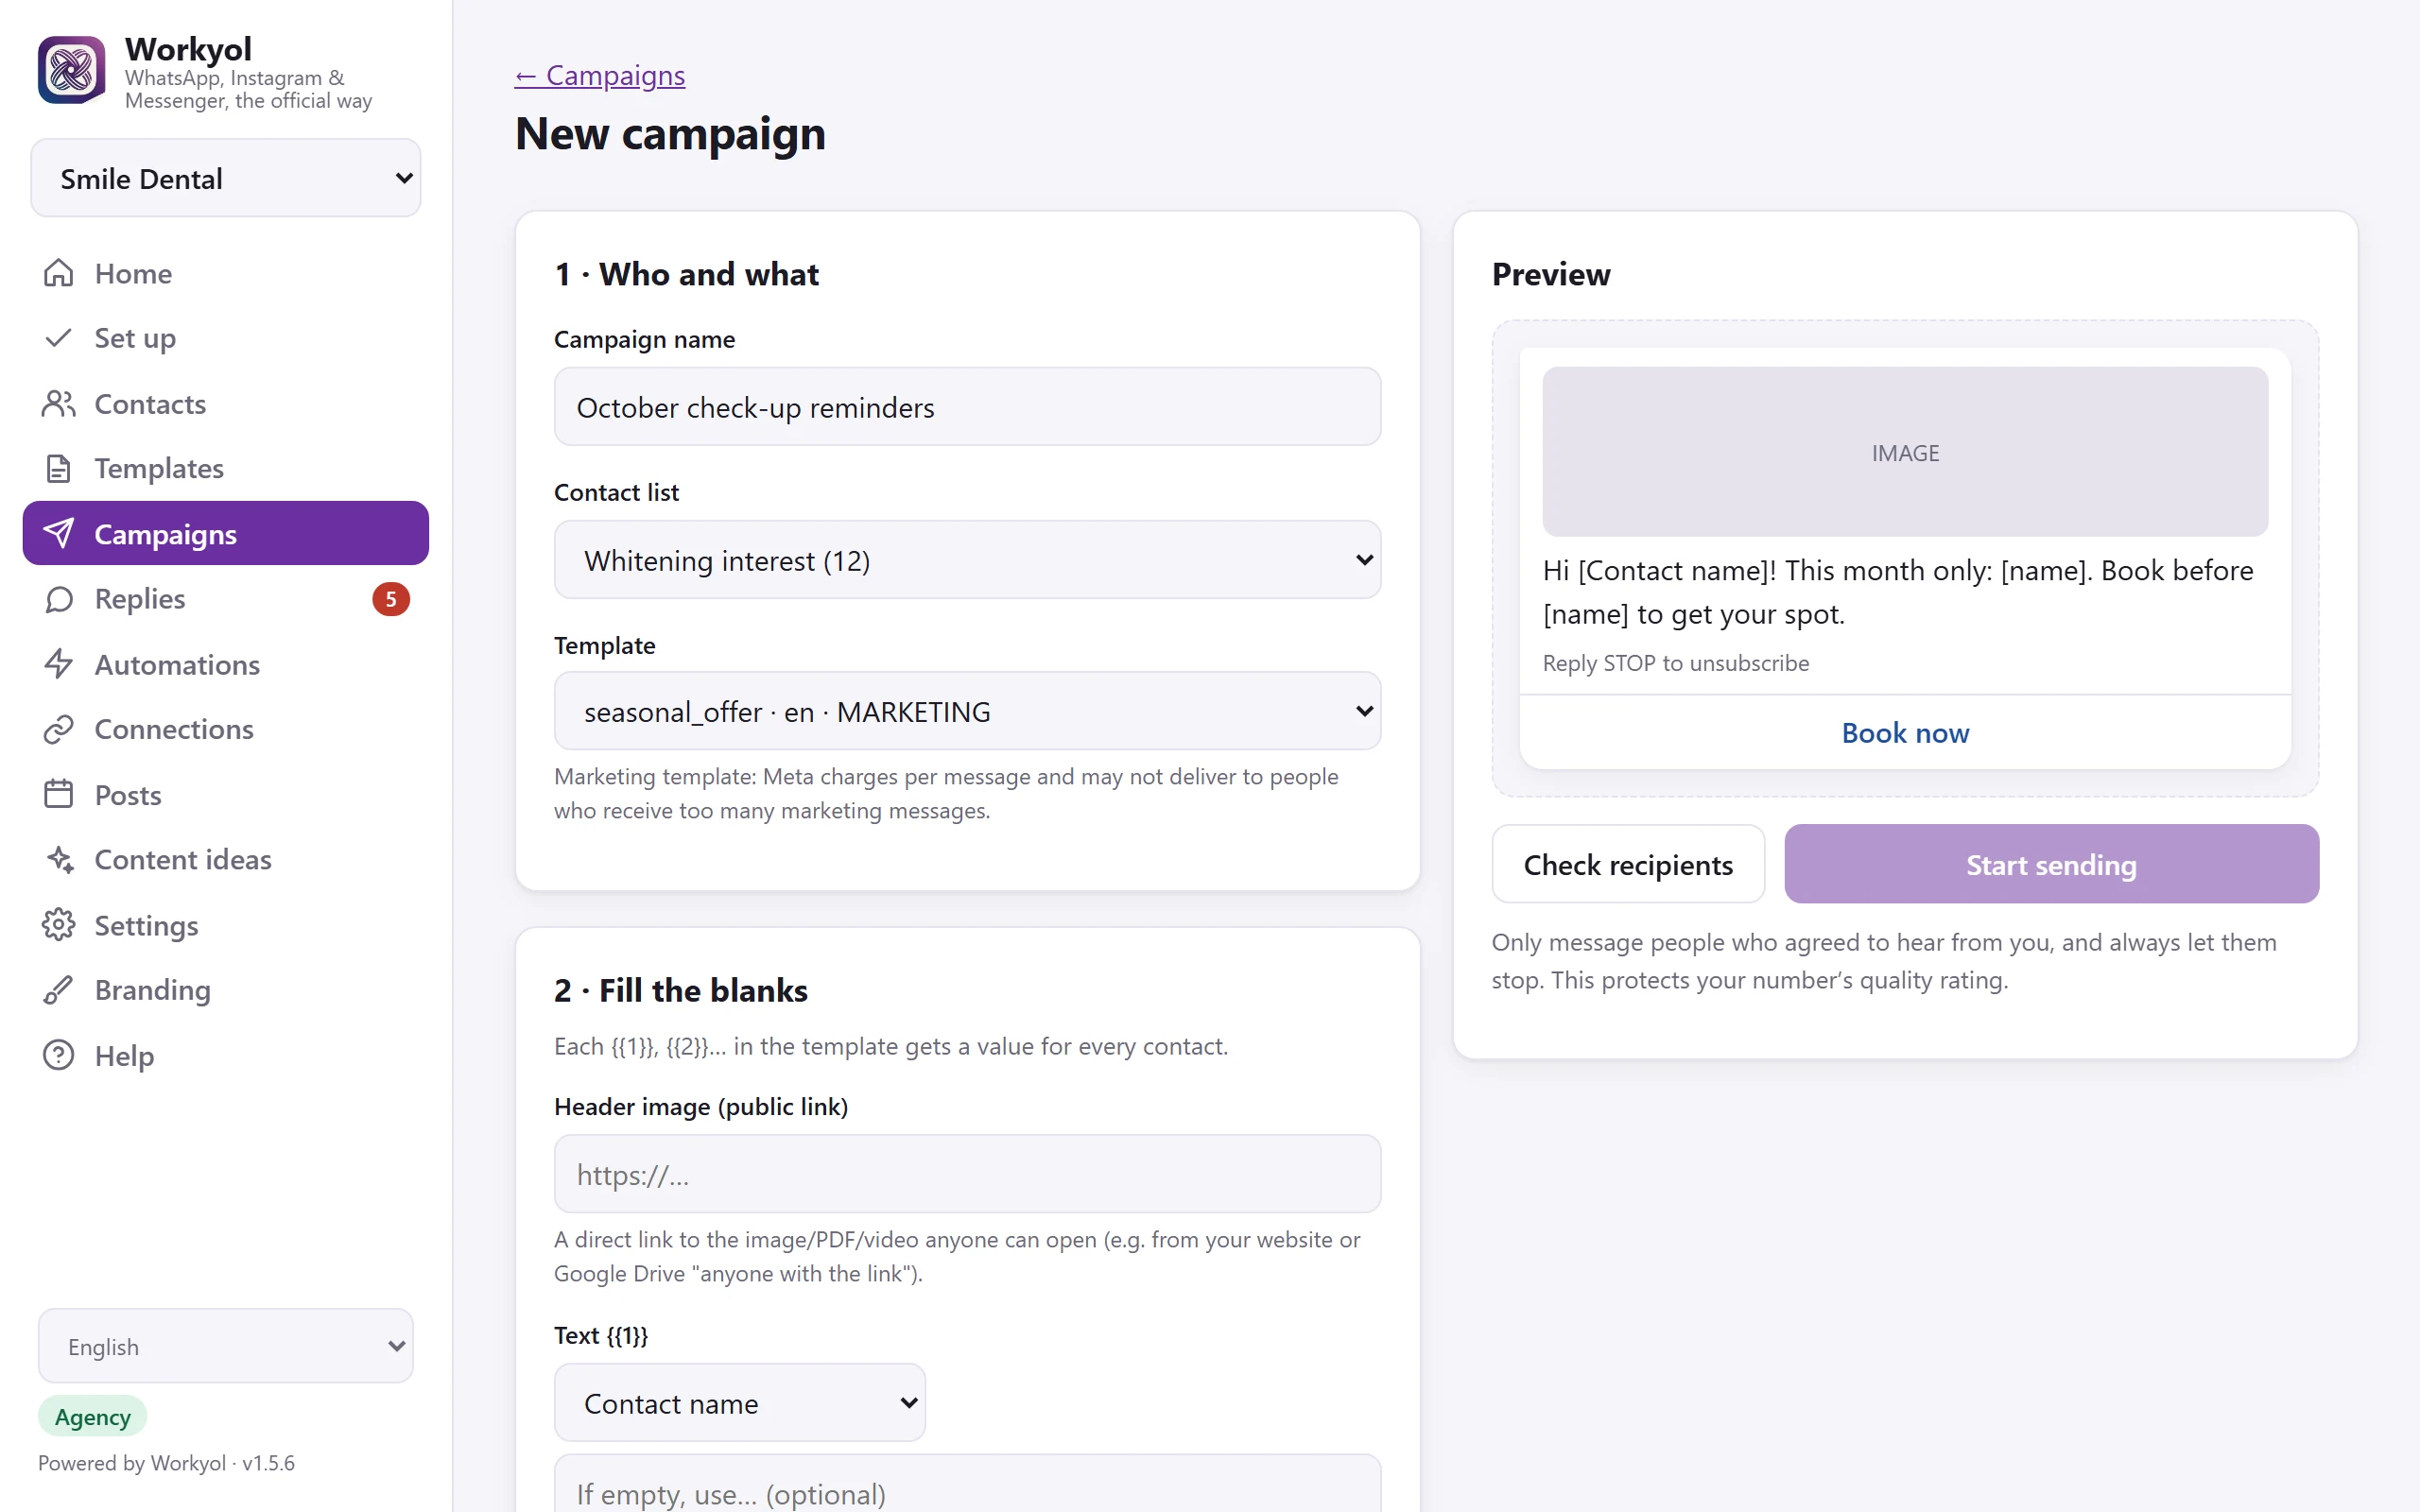Click the Contacts people icon

pos(59,404)
